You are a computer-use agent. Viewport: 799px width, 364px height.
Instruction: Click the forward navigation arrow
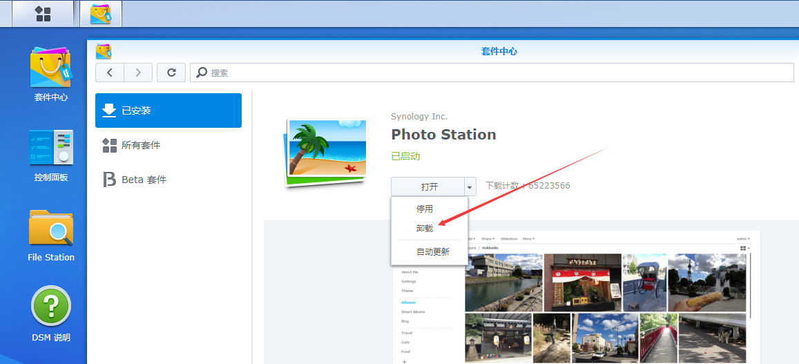tap(138, 73)
